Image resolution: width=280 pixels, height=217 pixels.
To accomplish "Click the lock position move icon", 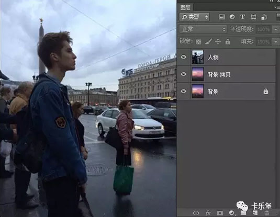I will pyautogui.click(x=218, y=42).
